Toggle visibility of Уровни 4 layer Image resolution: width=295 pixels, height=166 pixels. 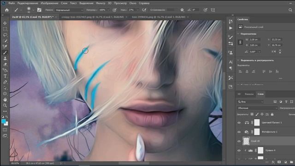(239, 150)
